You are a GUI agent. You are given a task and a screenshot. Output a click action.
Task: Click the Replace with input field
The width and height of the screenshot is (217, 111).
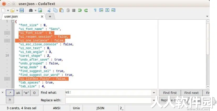pyautogui.click(x=108, y=100)
